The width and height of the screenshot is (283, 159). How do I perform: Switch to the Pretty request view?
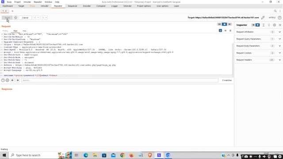[x=5, y=31]
